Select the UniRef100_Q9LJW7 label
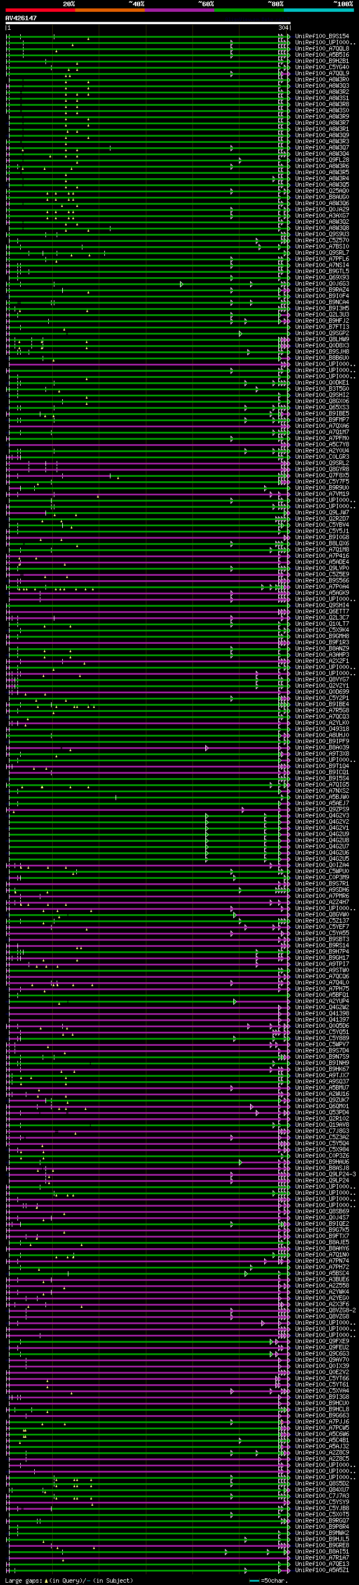Image resolution: width=359 pixels, height=1585 pixels. [322, 513]
